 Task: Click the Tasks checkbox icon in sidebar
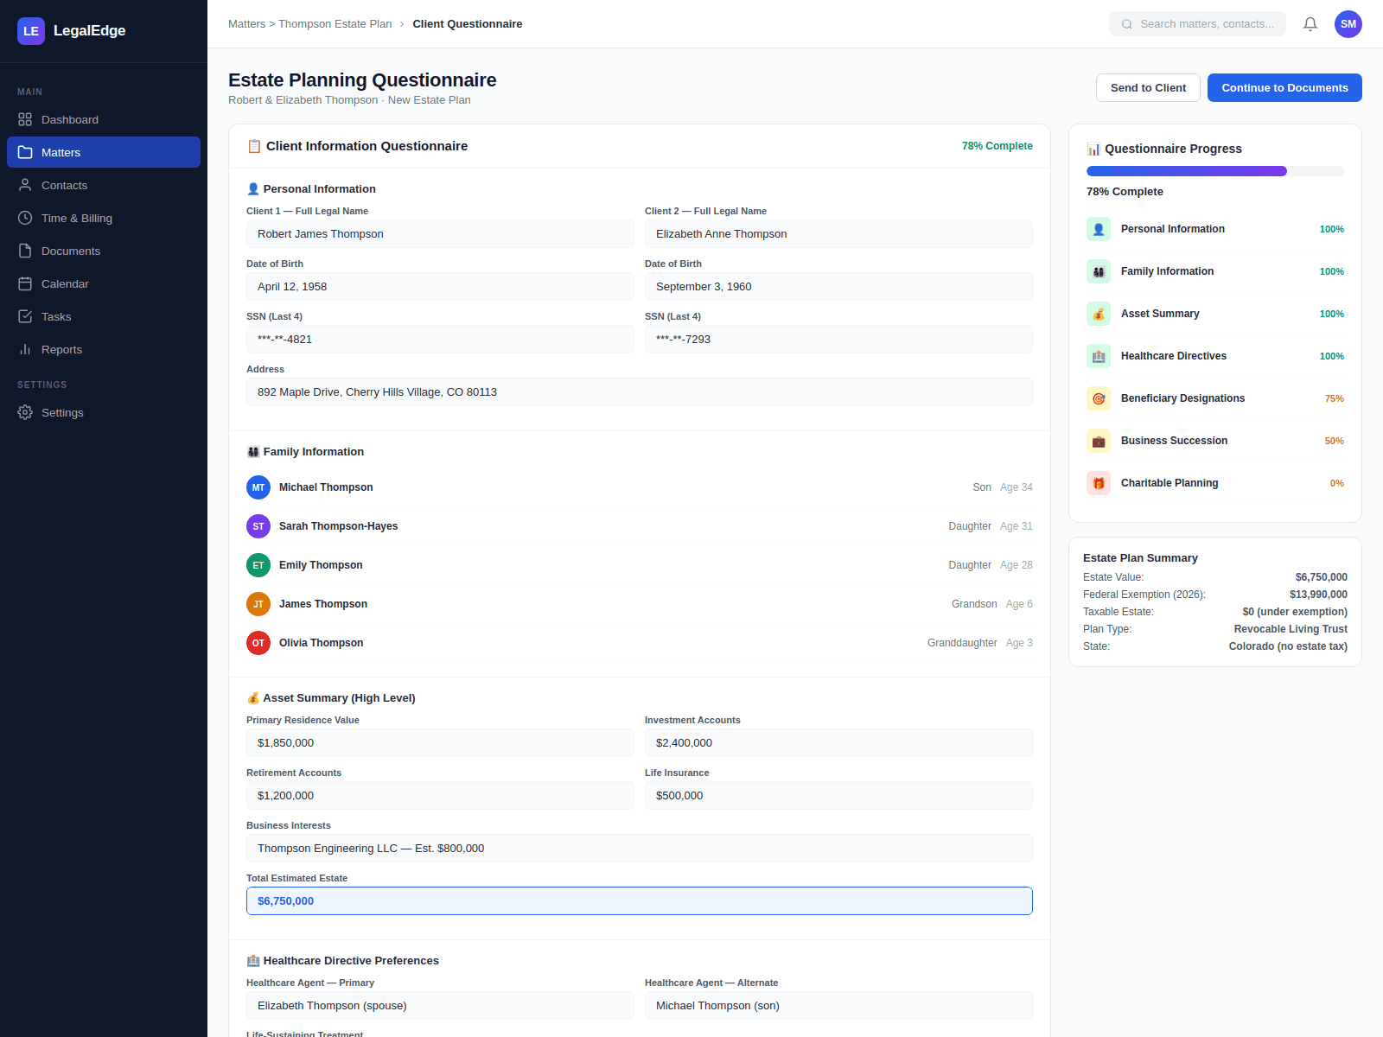25,316
